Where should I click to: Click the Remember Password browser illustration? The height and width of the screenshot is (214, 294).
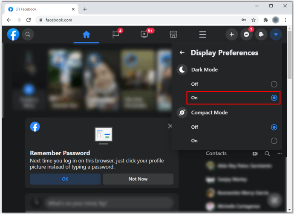pyautogui.click(x=104, y=136)
